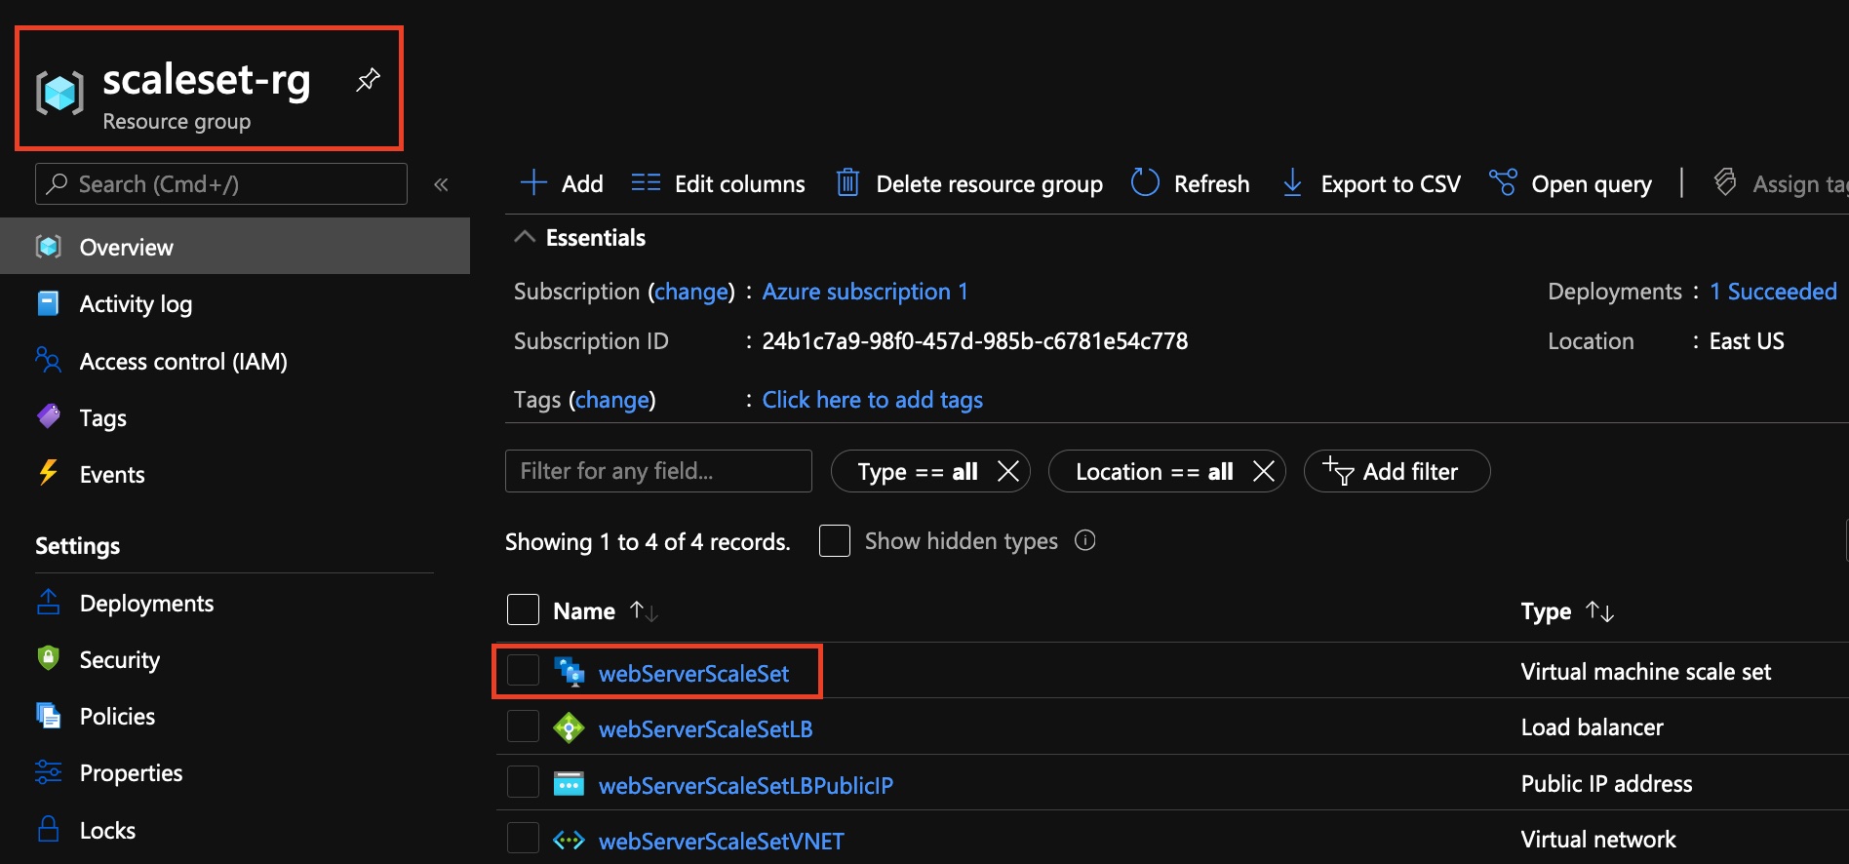Click Delete resource group
This screenshot has height=864, width=1849.
(x=969, y=183)
